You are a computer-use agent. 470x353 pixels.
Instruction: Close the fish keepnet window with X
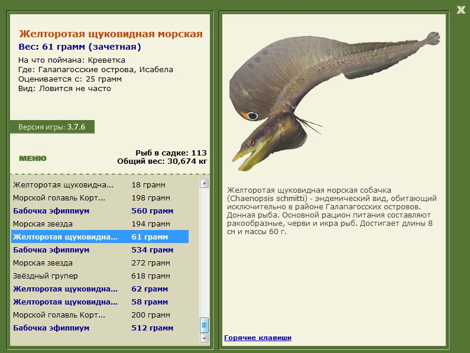[x=461, y=10]
